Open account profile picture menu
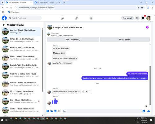 pos(149,18)
